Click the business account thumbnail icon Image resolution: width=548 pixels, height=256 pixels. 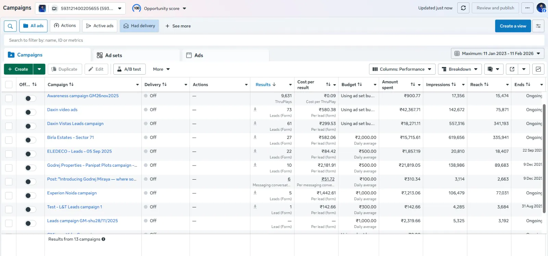coord(42,8)
